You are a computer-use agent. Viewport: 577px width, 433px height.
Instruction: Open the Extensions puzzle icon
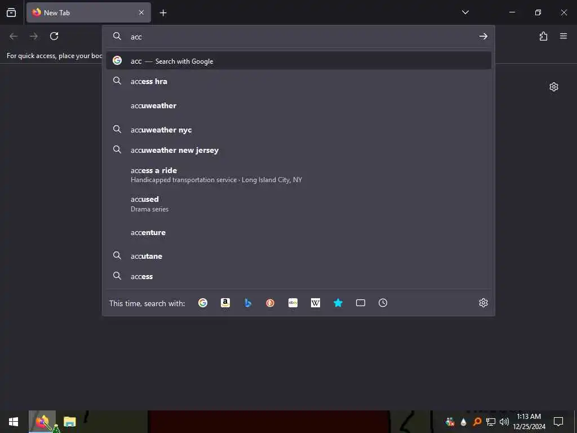(543, 36)
